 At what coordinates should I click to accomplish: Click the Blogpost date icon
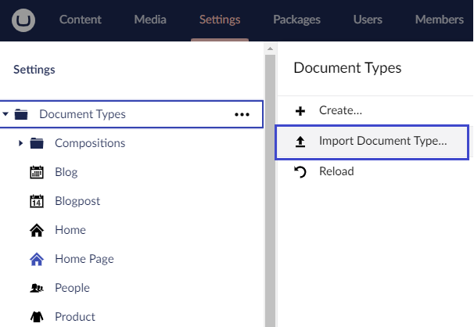pyautogui.click(x=37, y=201)
